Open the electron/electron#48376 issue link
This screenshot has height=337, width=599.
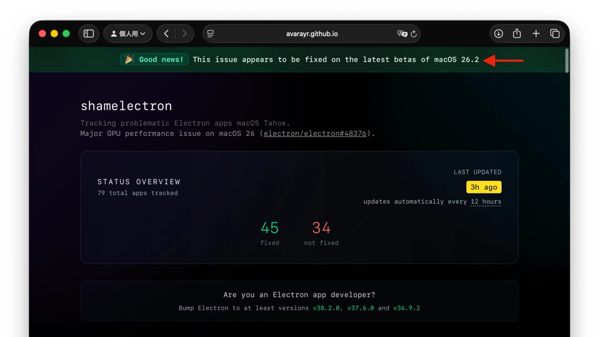315,133
